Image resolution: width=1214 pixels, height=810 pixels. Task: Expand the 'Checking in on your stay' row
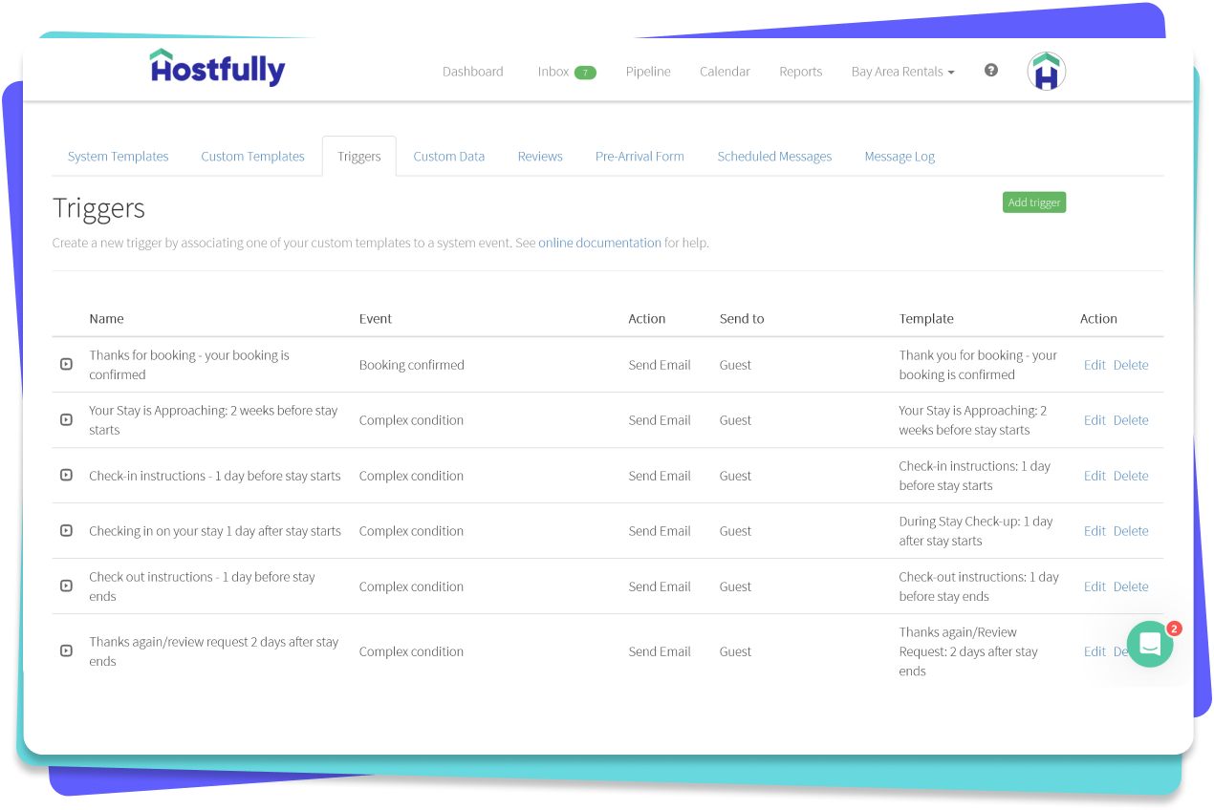pos(66,531)
